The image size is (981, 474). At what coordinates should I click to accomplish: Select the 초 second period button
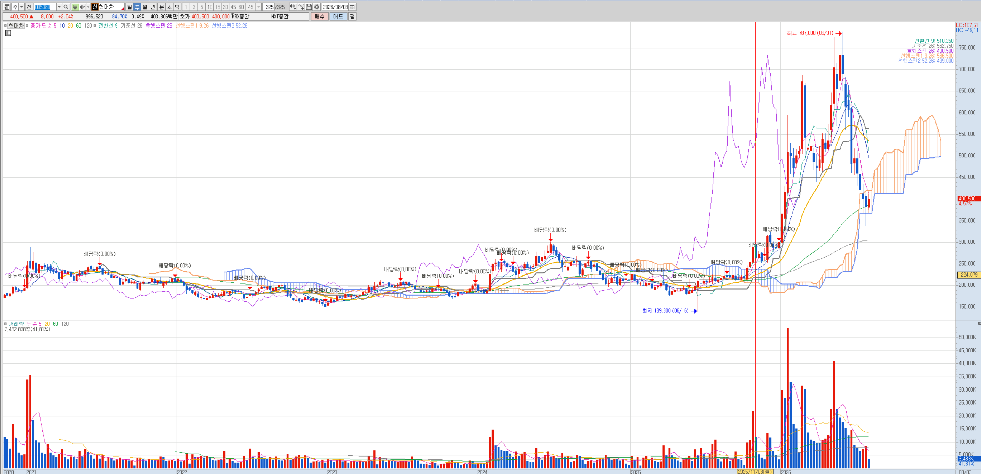pyautogui.click(x=169, y=7)
